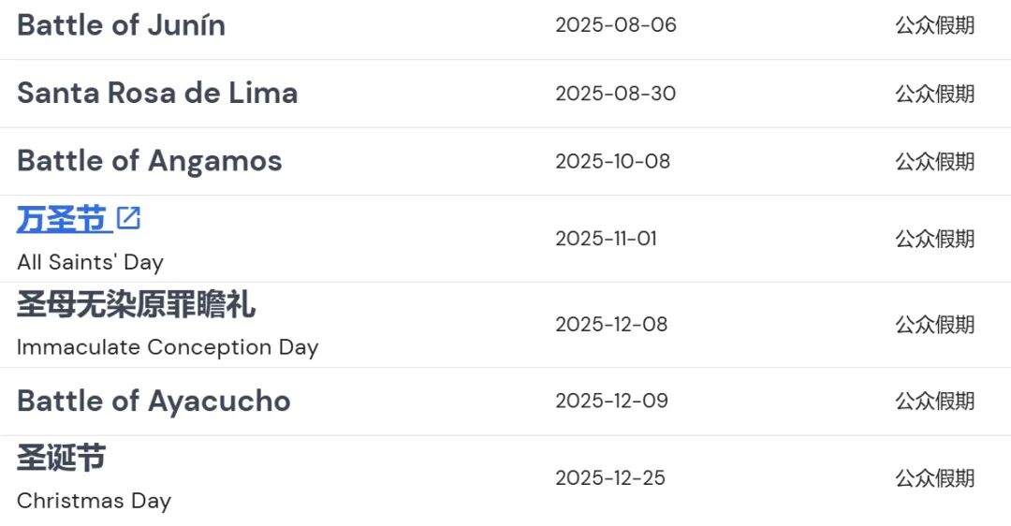Click the Immaculate Conception Day subtitle text
The height and width of the screenshot is (526, 1011).
(x=168, y=347)
